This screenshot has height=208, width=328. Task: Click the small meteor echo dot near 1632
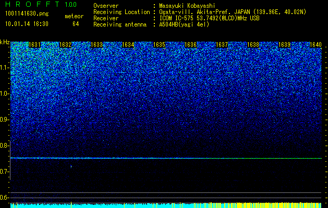pyautogui.click(x=71, y=166)
